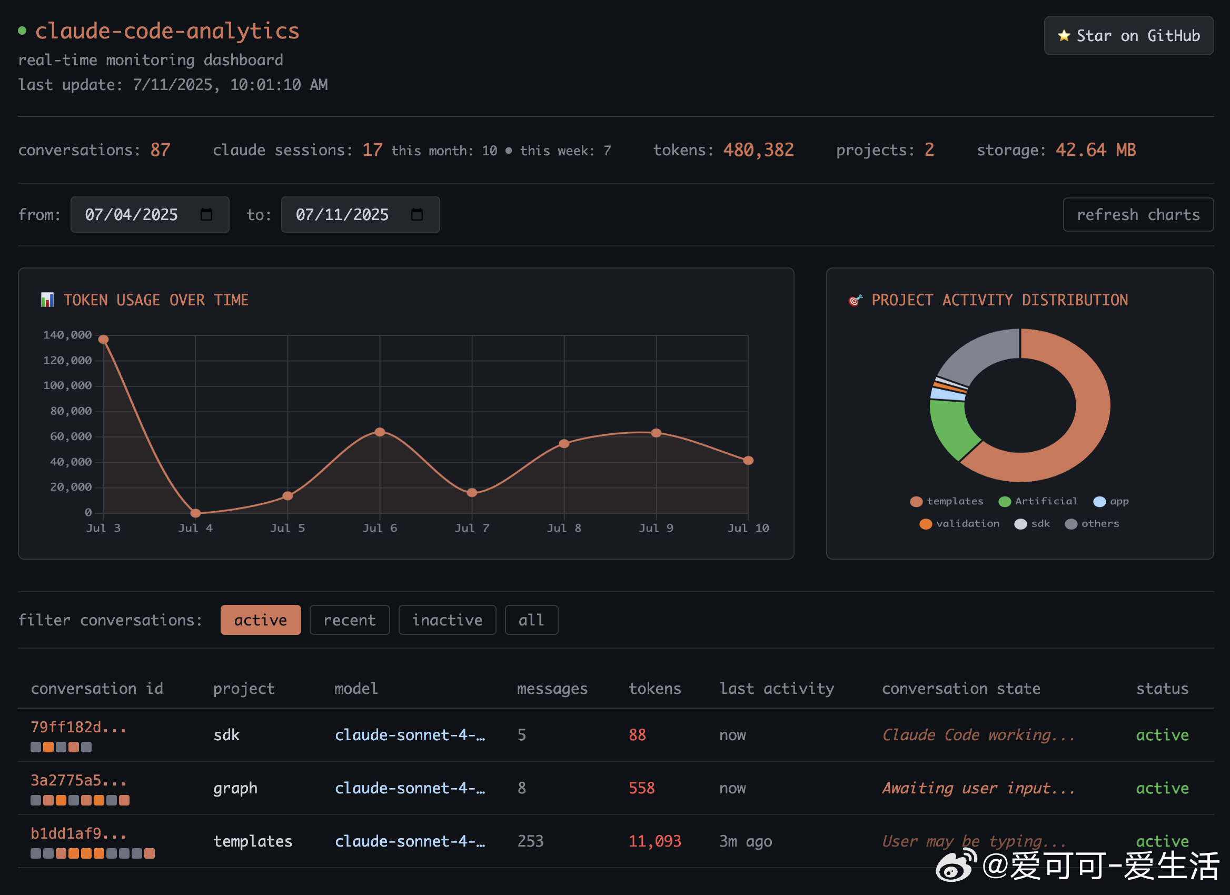The height and width of the screenshot is (895, 1230).
Task: Toggle sdk legend entry in donut chart
Action: tap(1031, 524)
